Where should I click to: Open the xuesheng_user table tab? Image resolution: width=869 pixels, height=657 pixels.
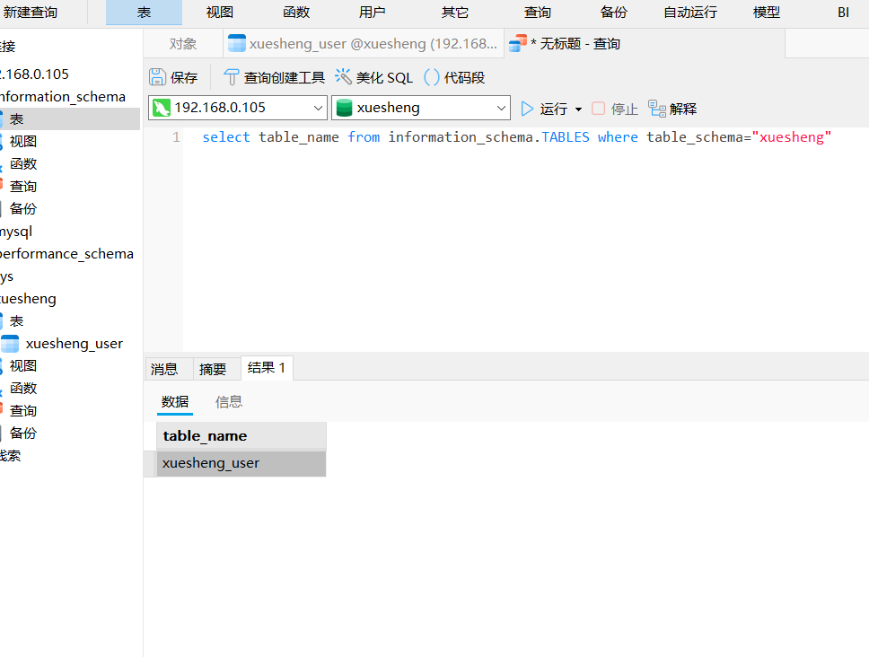(x=363, y=44)
